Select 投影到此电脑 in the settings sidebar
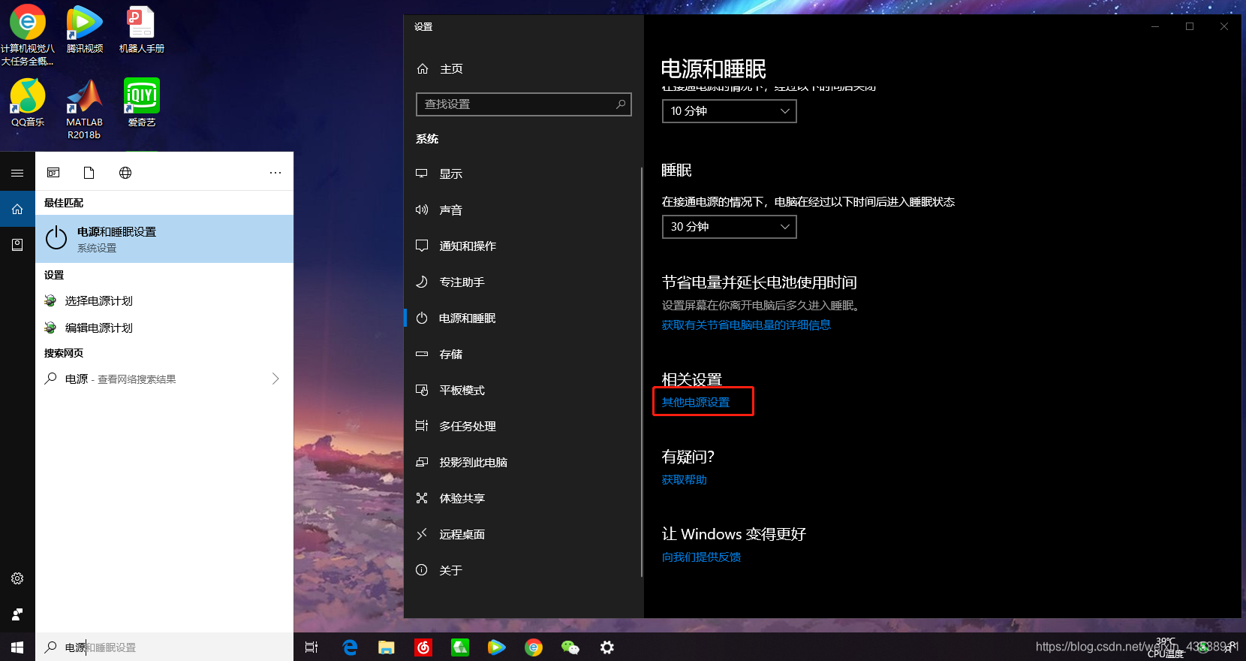 pyautogui.click(x=523, y=462)
